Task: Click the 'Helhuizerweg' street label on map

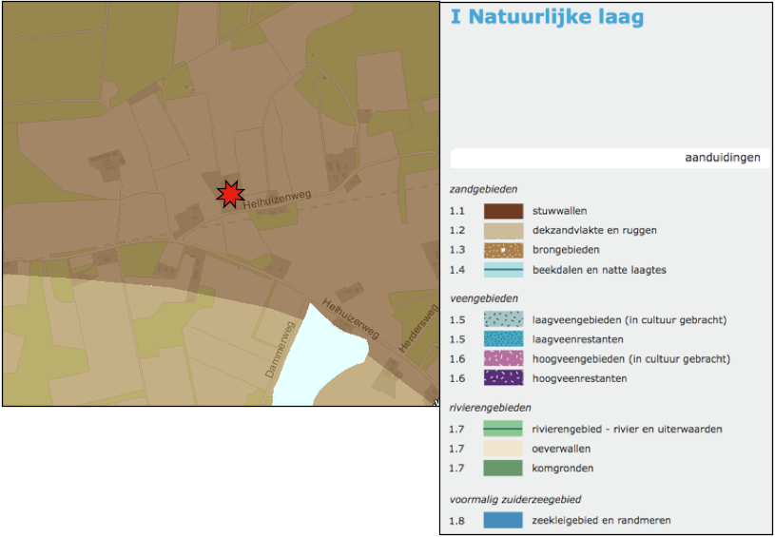Action: [x=351, y=319]
